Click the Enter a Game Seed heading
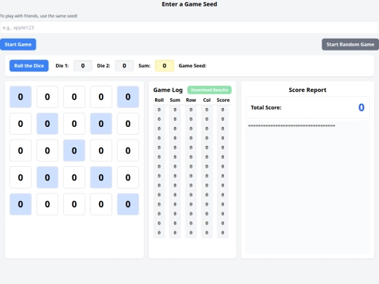 click(189, 4)
